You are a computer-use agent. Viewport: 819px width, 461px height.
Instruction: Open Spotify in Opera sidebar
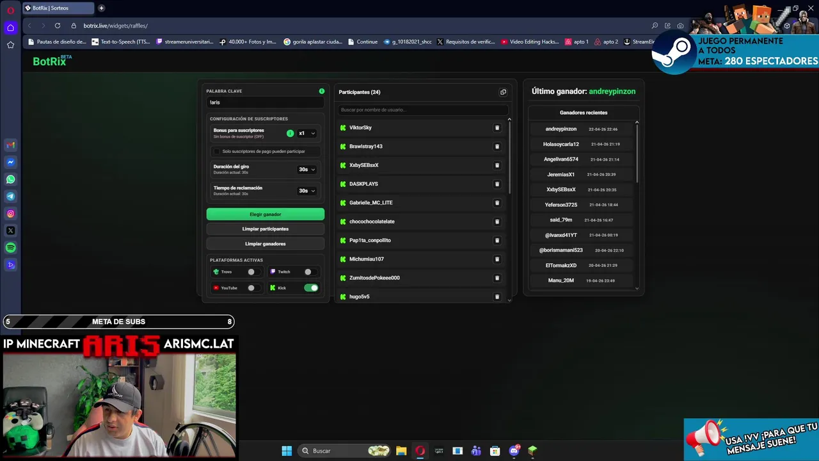11,248
